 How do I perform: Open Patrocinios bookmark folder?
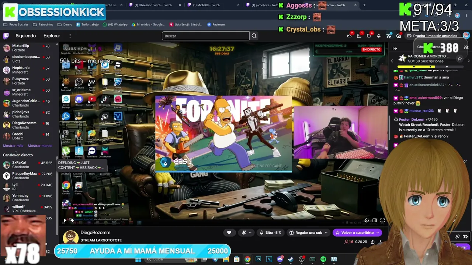pos(43,25)
